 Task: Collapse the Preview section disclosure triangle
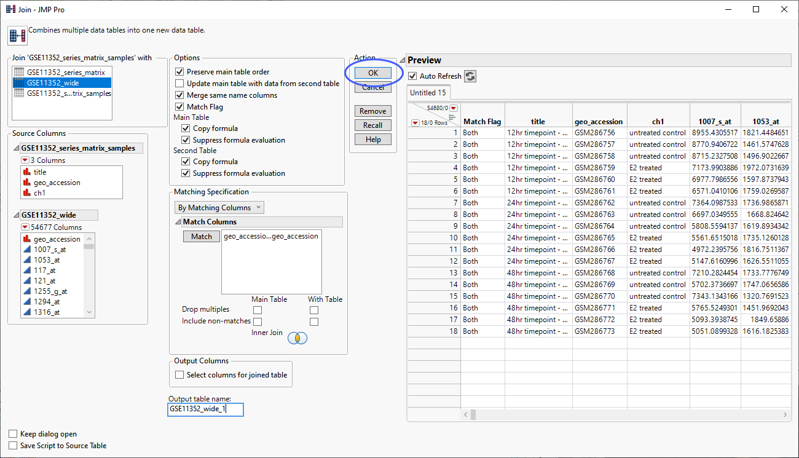click(403, 60)
